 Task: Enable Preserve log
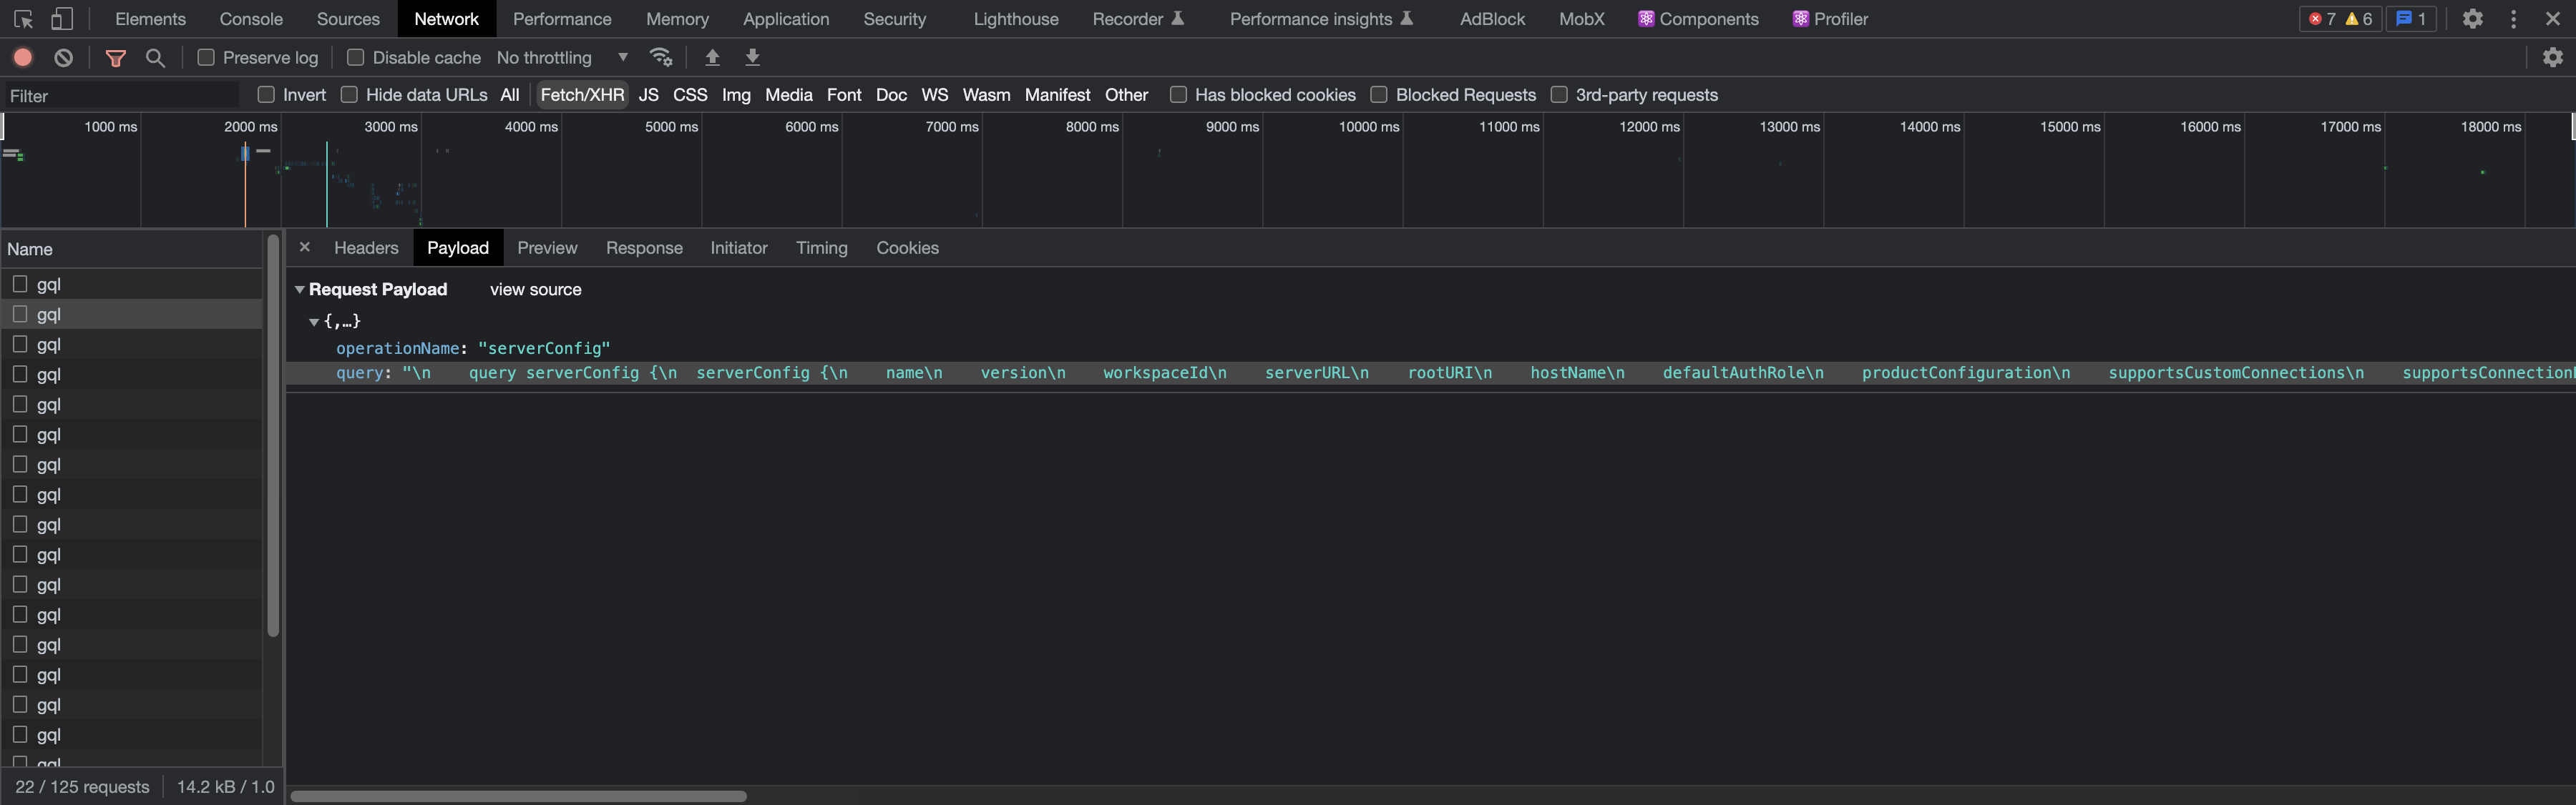tap(206, 57)
